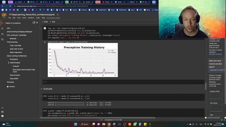Open the DataProject bookmarks folder
Image resolution: width=226 pixels, height=127 pixels.
point(101,10)
